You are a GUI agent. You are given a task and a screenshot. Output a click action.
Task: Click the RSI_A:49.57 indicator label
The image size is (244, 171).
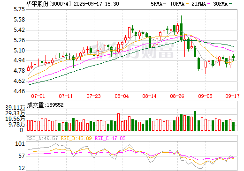(x=43, y=138)
